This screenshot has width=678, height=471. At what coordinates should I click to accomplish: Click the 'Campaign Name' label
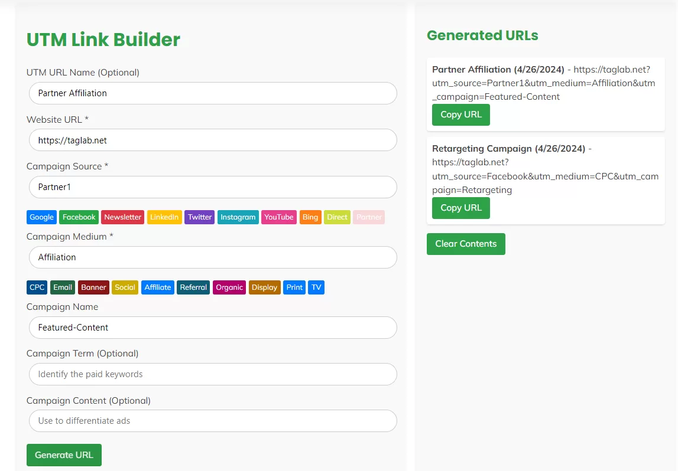(x=62, y=307)
